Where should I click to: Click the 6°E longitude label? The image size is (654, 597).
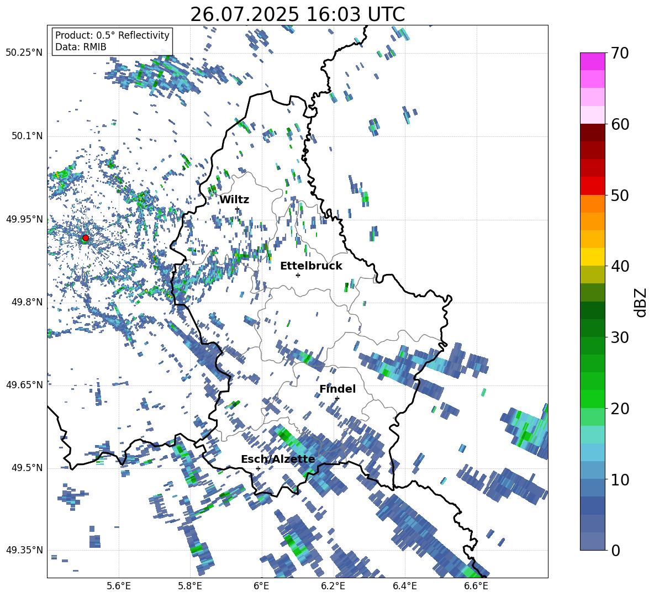tap(261, 587)
